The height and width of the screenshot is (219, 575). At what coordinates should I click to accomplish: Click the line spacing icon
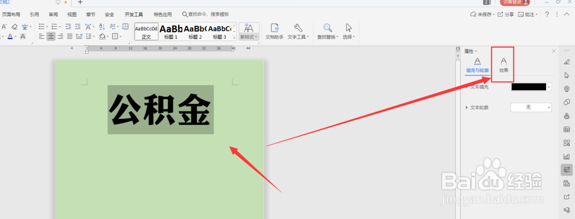[88, 36]
